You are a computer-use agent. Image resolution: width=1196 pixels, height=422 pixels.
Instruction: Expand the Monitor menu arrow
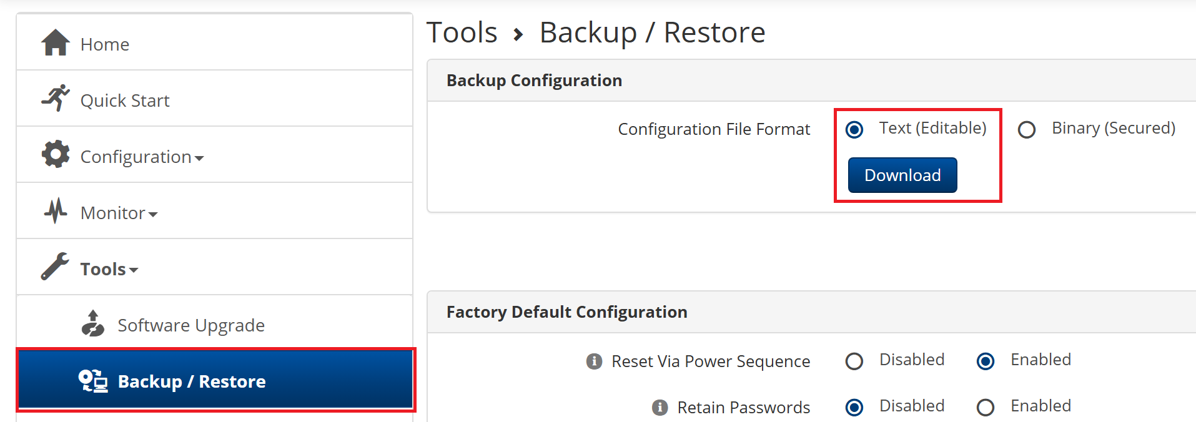click(x=153, y=215)
